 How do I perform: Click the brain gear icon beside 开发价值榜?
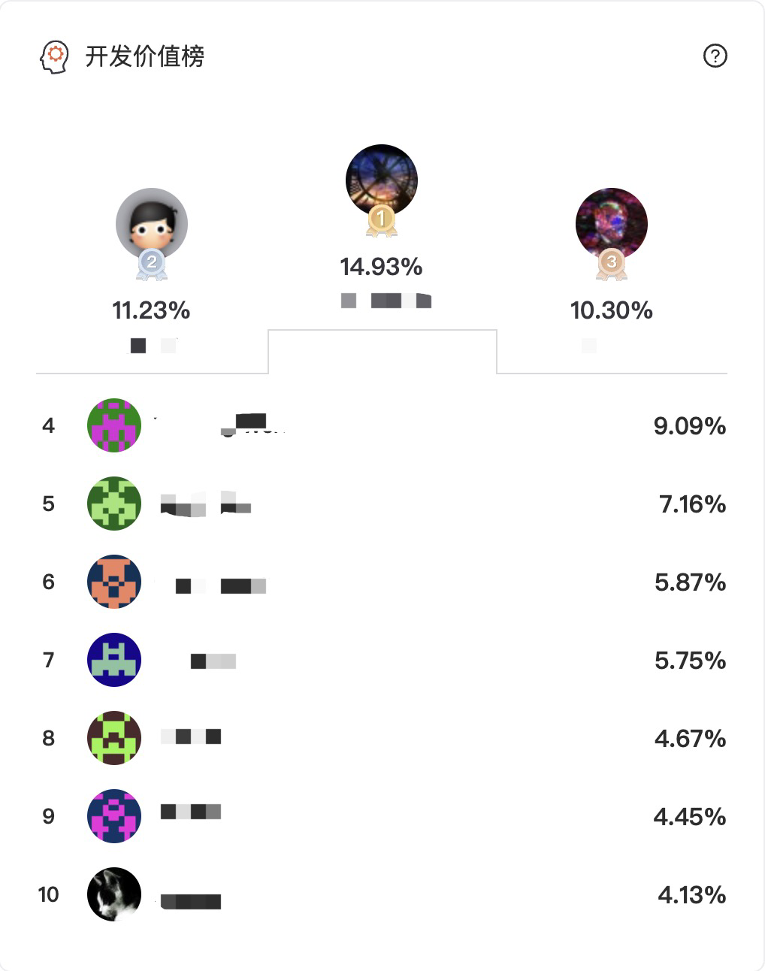(54, 57)
